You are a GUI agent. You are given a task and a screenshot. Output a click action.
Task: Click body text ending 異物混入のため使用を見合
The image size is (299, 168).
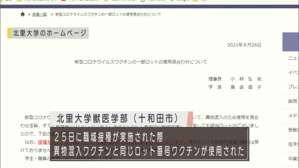pyautogui.click(x=226, y=117)
